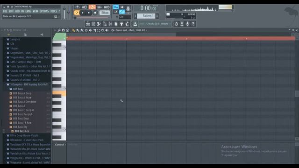
Task: Open the piano roll menu arrow
Action: click(55, 30)
